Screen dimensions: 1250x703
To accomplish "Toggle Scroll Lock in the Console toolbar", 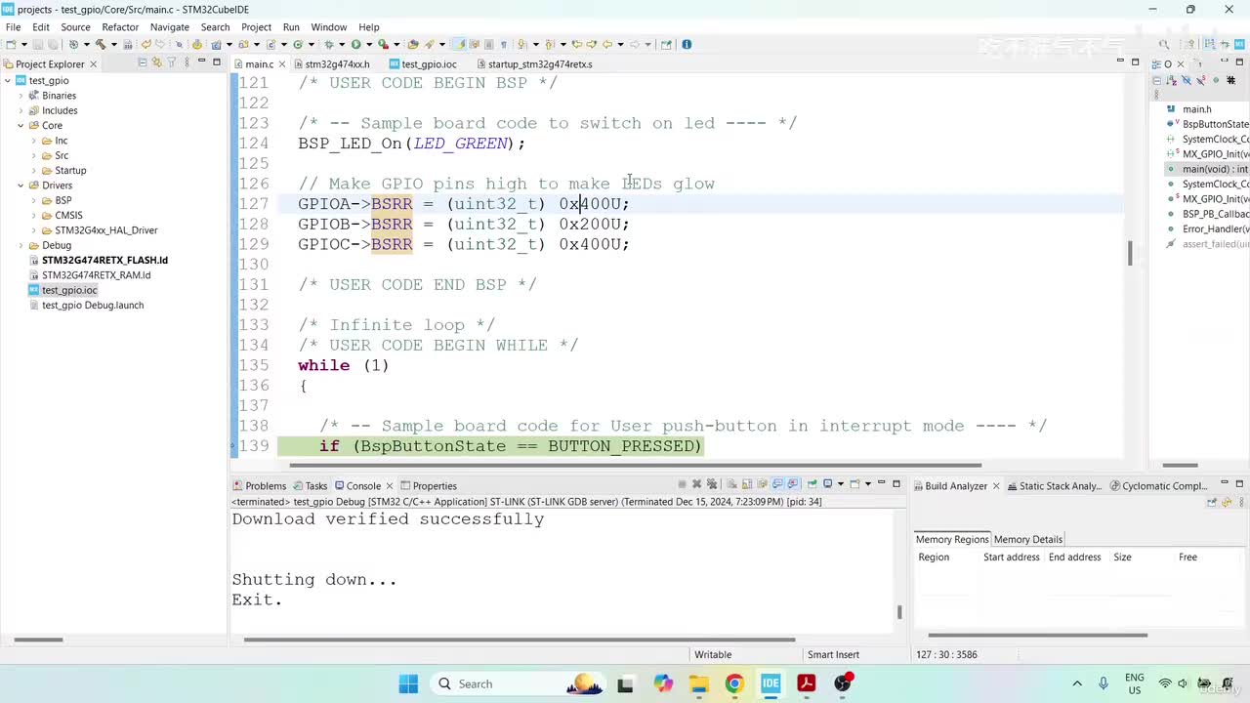I will pos(747,484).
